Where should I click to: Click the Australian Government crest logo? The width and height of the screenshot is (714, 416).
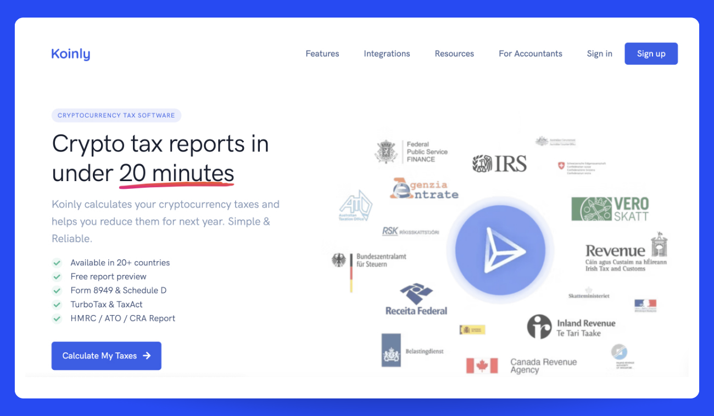(555, 142)
